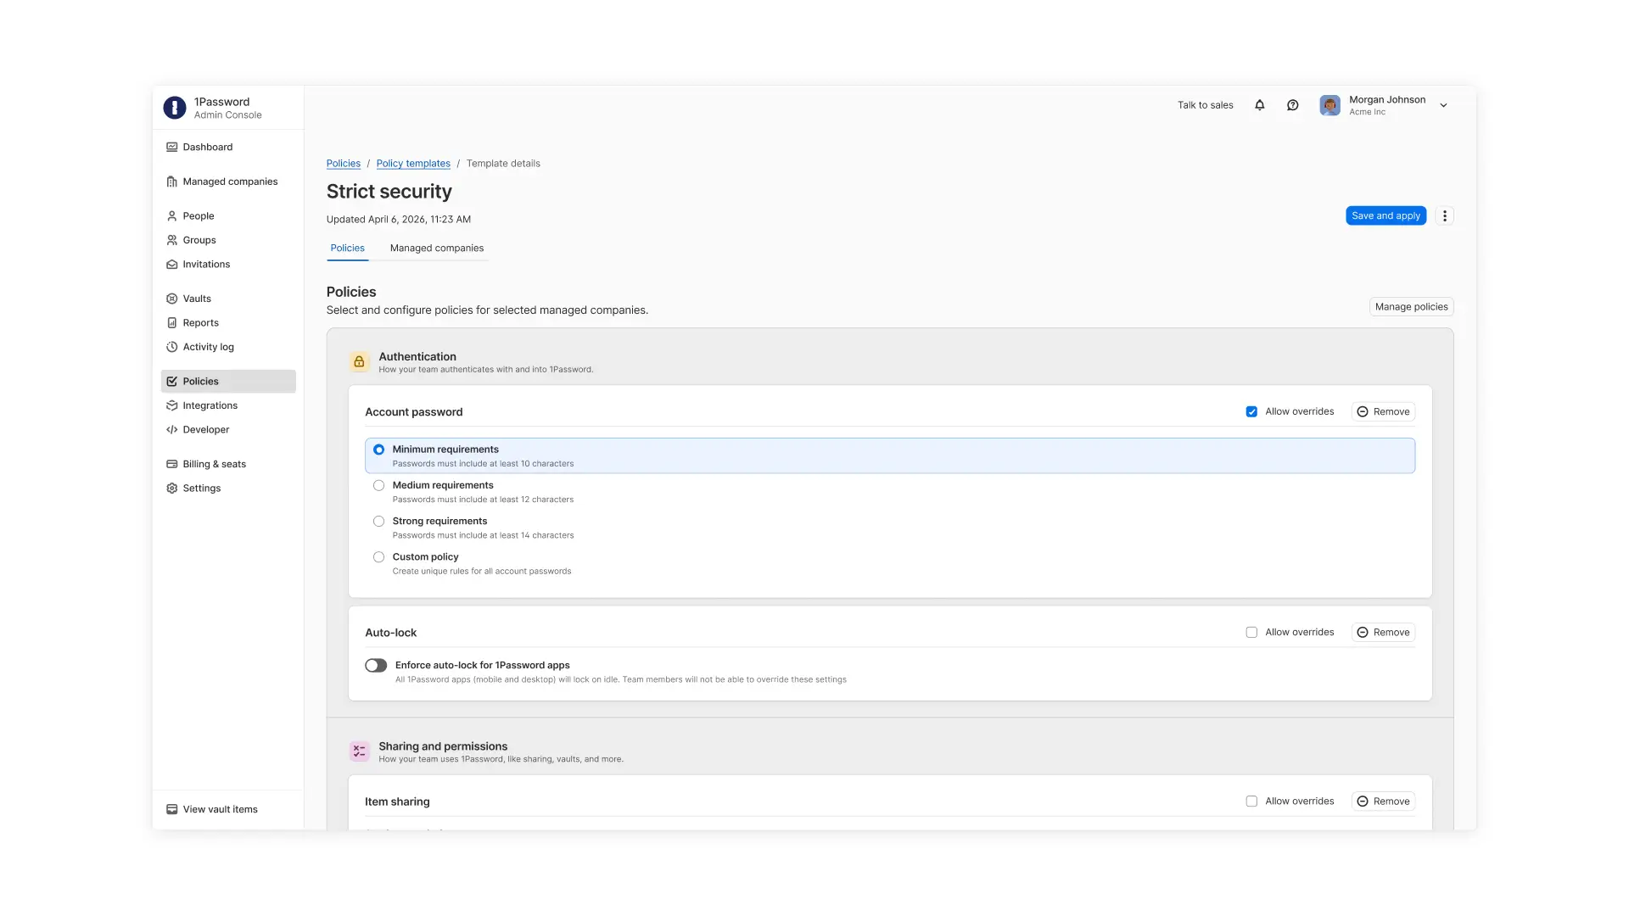Image resolution: width=1629 pixels, height=916 pixels.
Task: Click the Authentication lock section icon
Action: coord(360,362)
